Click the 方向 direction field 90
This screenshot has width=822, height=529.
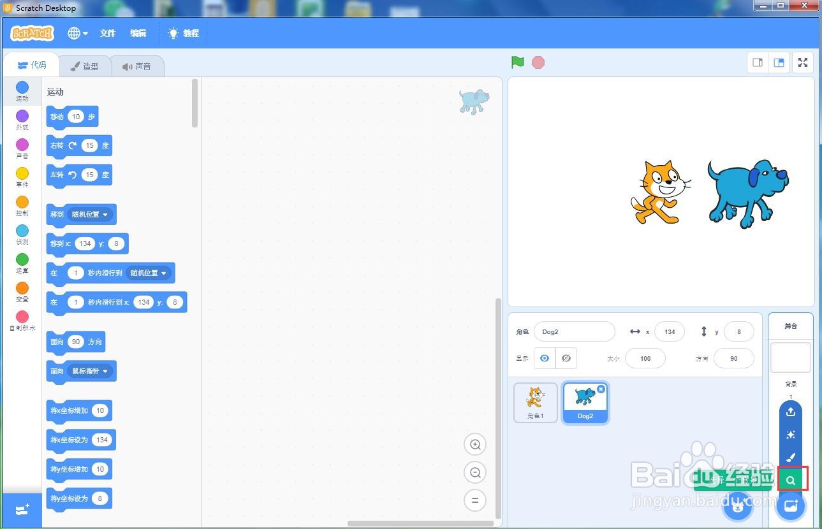pyautogui.click(x=734, y=358)
